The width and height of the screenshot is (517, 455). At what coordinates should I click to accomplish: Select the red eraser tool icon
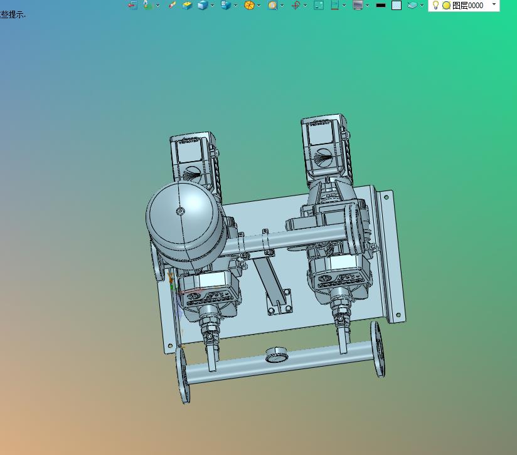172,5
